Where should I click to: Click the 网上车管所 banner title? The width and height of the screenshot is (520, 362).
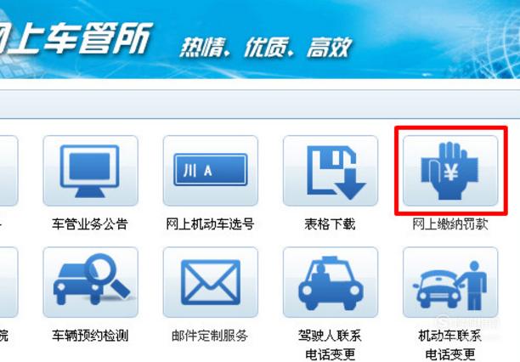pyautogui.click(x=75, y=38)
